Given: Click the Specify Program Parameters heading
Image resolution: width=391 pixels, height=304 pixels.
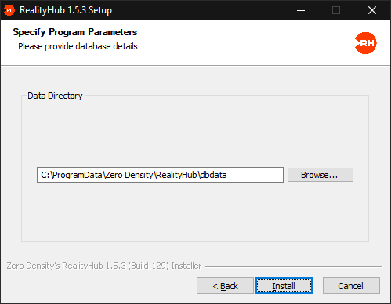Looking at the screenshot, I should 75,32.
